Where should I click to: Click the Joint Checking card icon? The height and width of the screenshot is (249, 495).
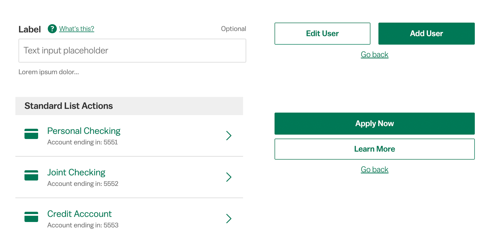(31, 175)
